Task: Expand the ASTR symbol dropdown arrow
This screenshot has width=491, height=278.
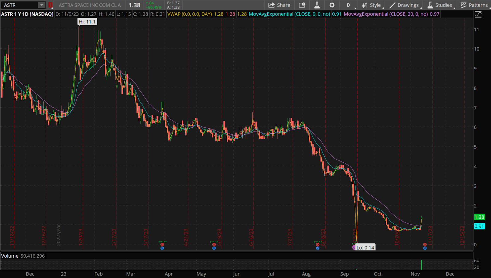Action: tap(42, 5)
